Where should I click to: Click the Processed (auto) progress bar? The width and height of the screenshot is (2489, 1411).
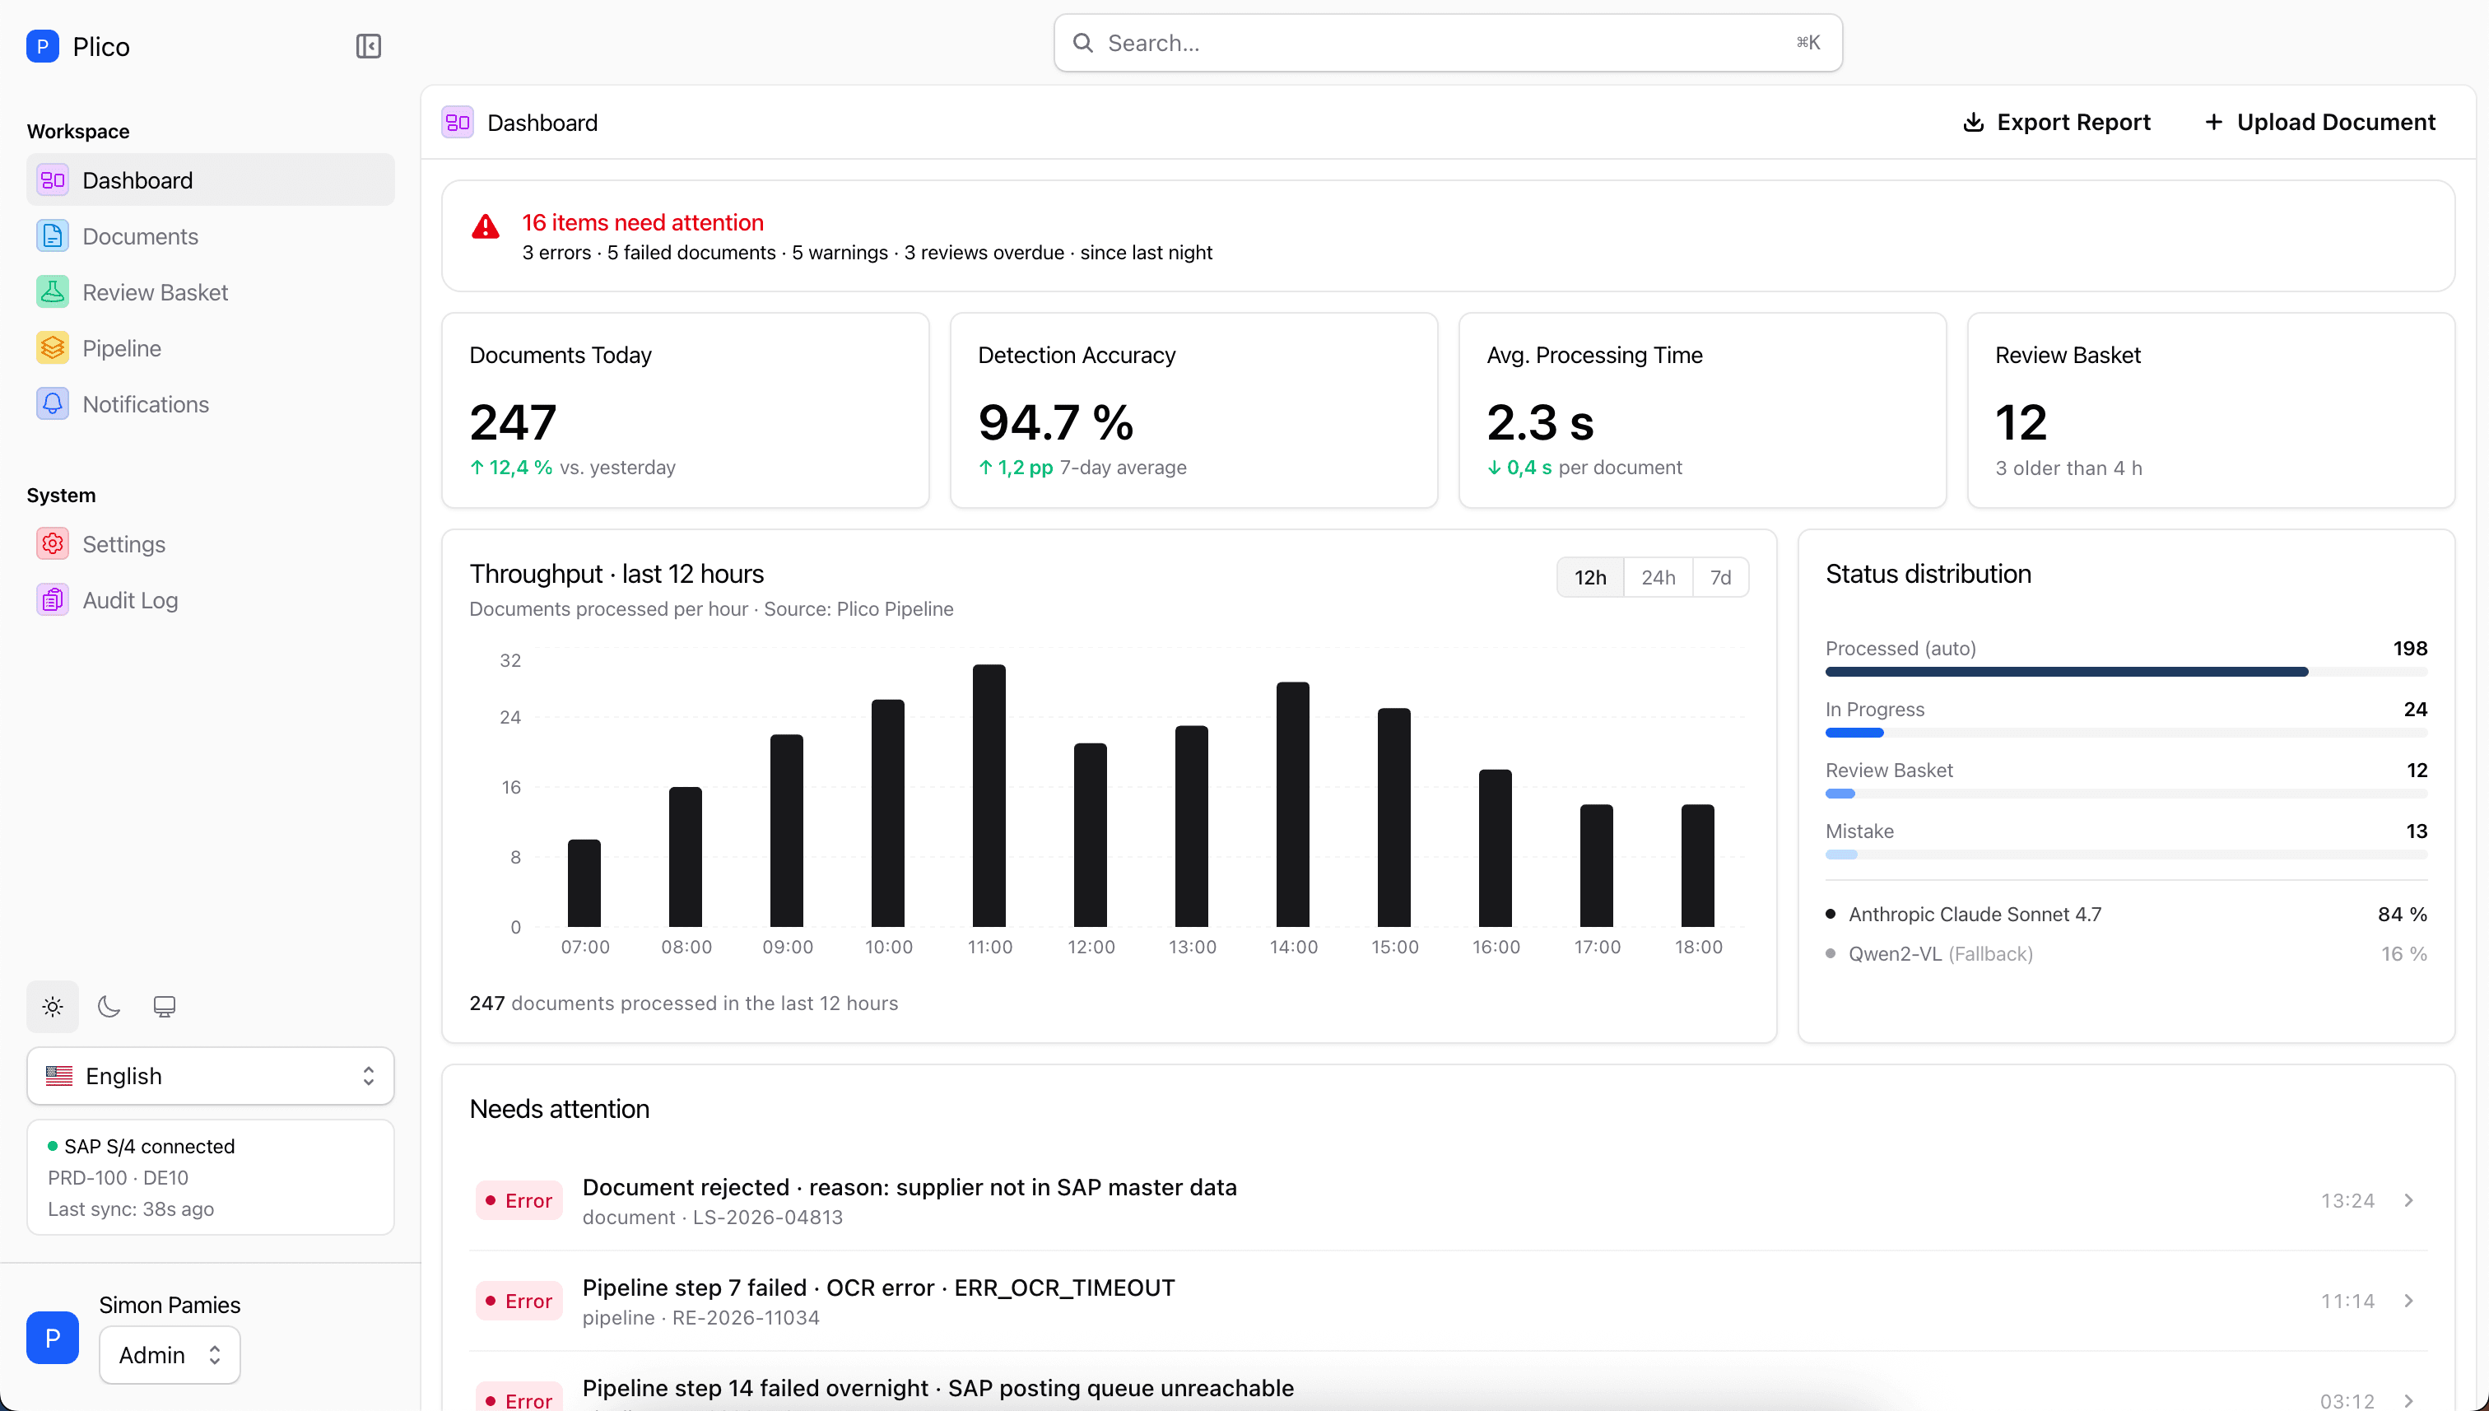pos(2126,672)
